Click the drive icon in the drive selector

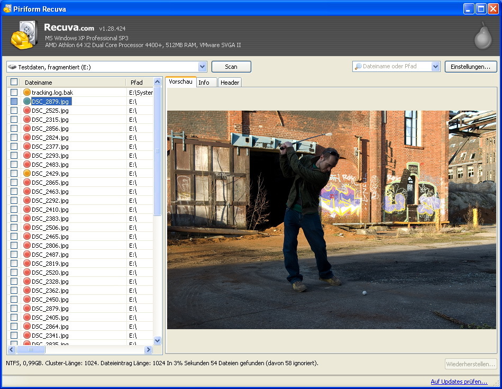(12, 67)
